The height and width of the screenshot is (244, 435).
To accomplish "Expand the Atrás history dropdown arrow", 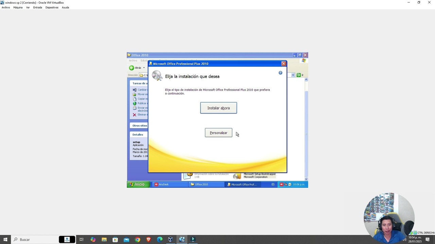I will (x=144, y=68).
